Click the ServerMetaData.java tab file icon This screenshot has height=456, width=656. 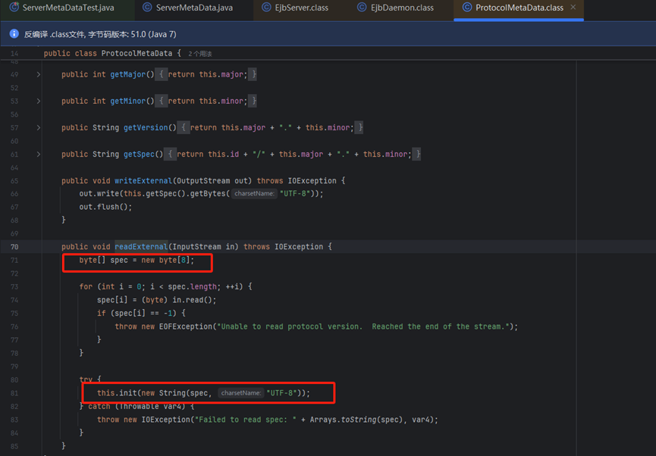[147, 8]
